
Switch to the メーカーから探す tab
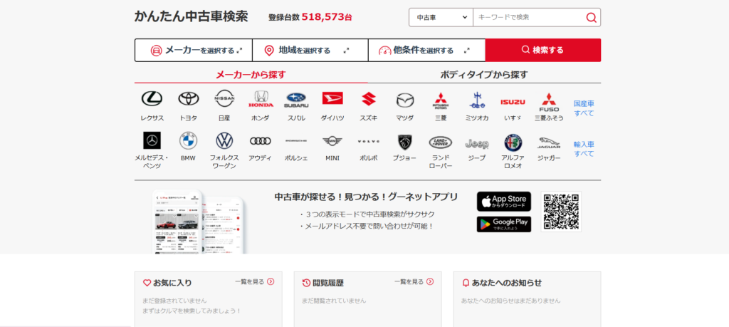pyautogui.click(x=251, y=75)
